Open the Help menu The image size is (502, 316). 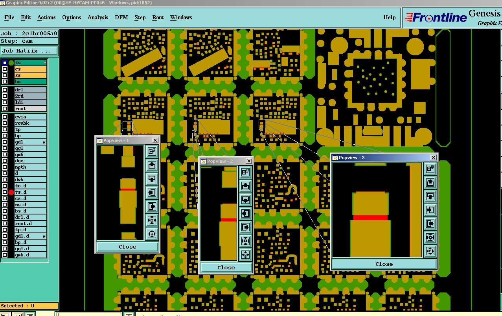pos(390,17)
